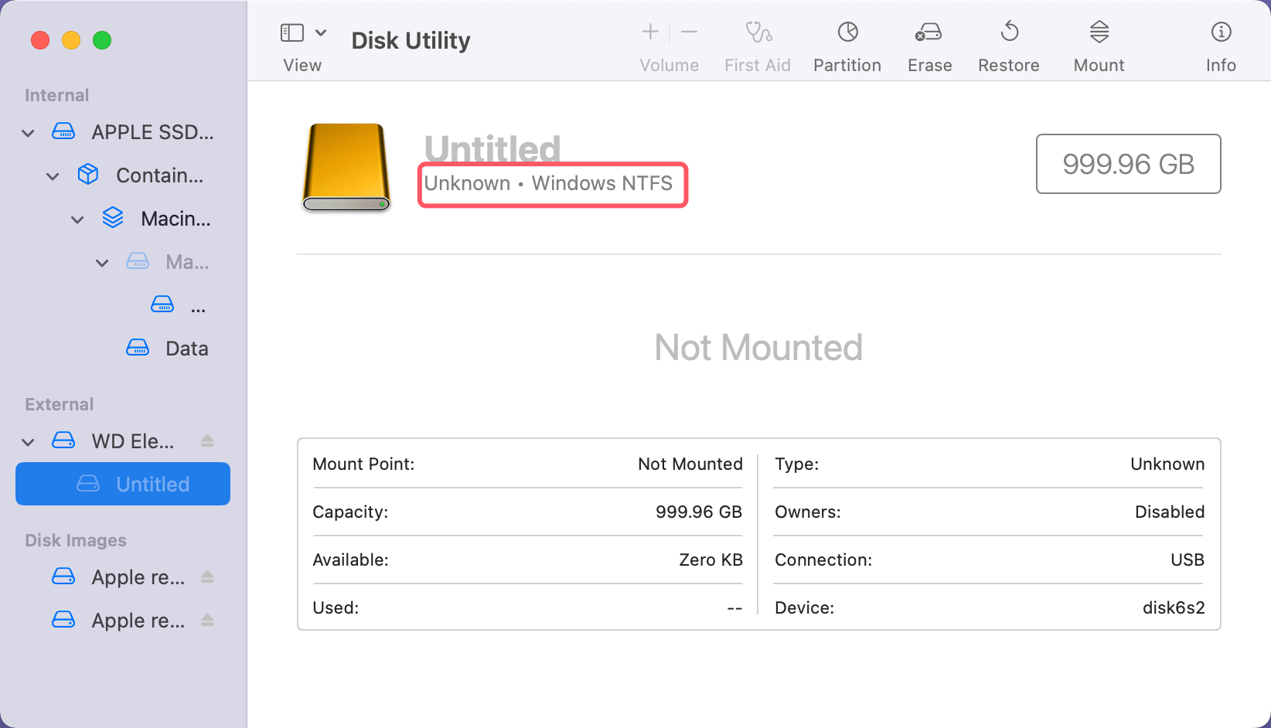The height and width of the screenshot is (728, 1271).
Task: Click the grayed-out Volume add button
Action: 649,32
